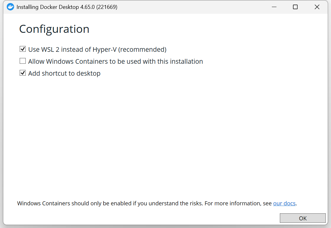331x228 pixels.
Task: Minimize the Docker Desktop installer window
Action: click(x=274, y=7)
